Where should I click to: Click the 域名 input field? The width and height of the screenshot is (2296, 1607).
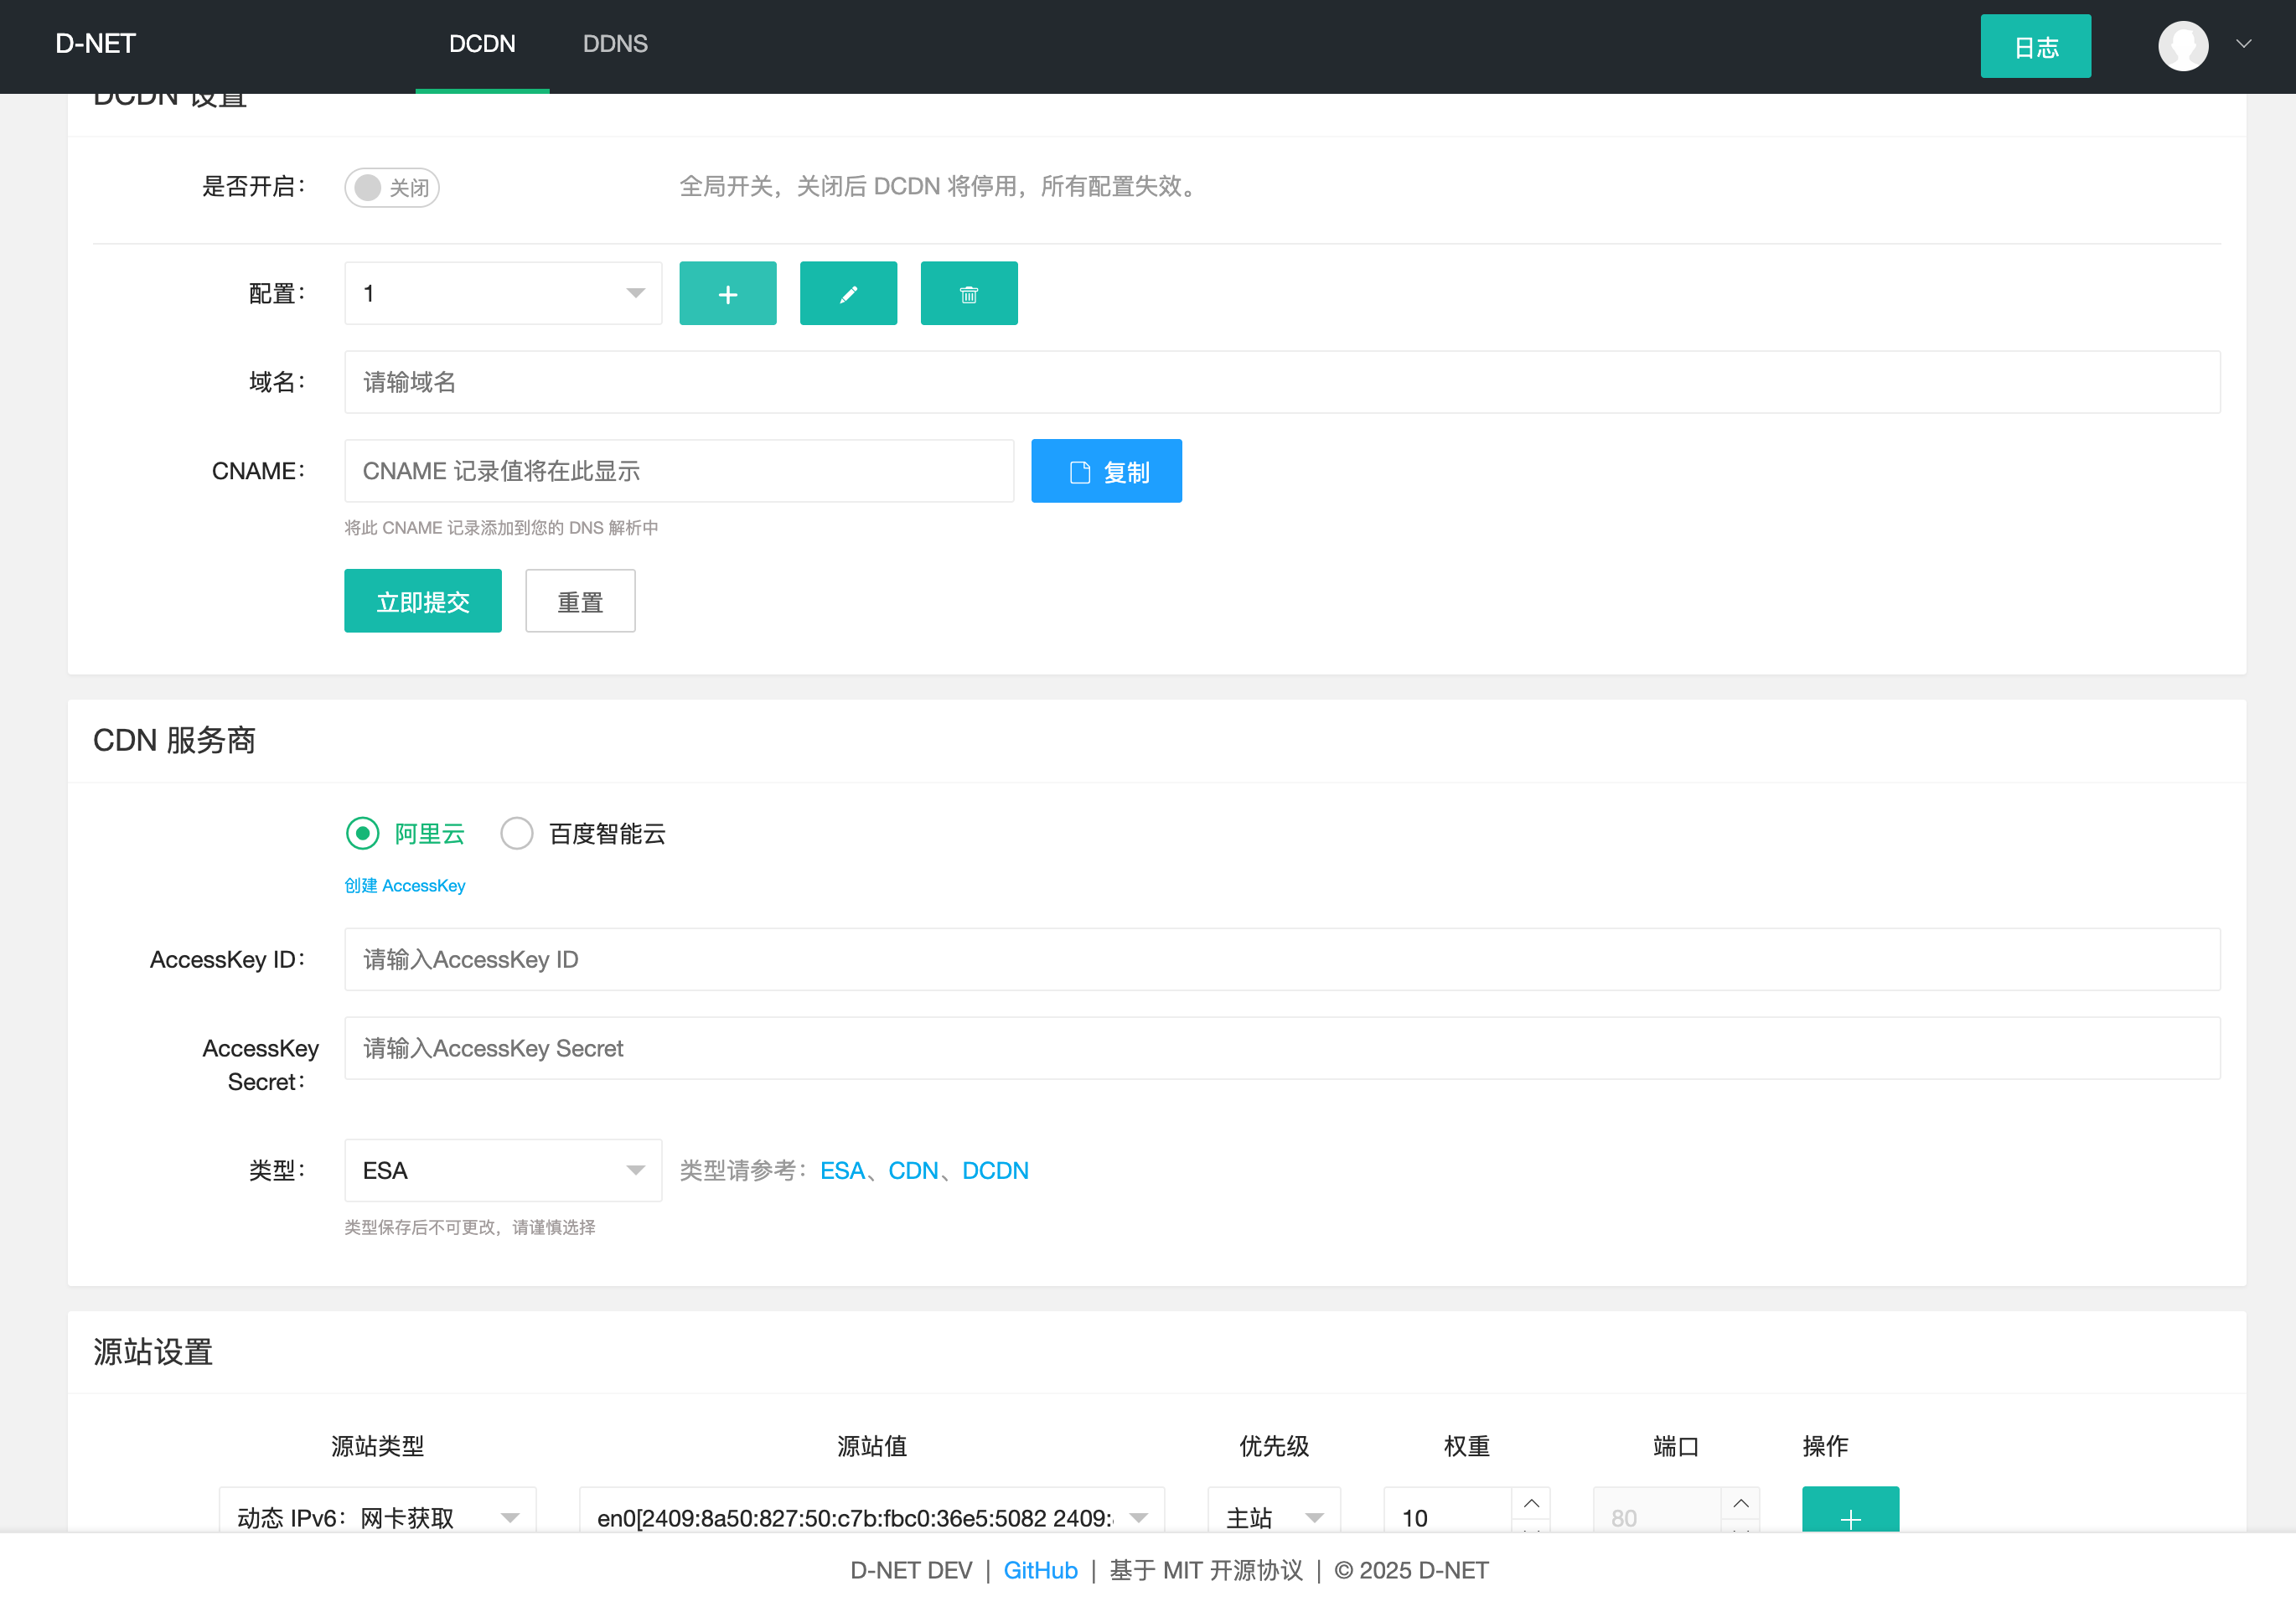tap(1281, 382)
